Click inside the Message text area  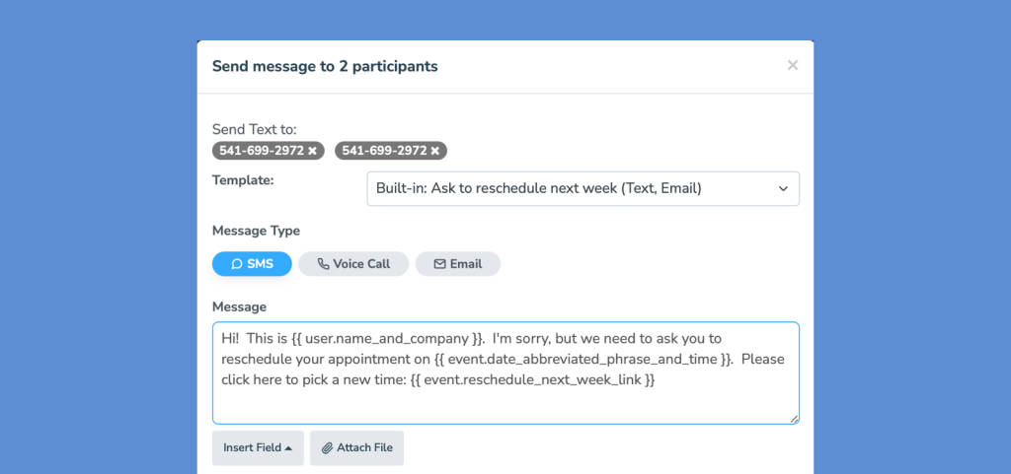[505, 373]
